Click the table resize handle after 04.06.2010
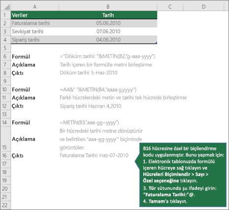The width and height of the screenshot is (229, 210). click(156, 43)
